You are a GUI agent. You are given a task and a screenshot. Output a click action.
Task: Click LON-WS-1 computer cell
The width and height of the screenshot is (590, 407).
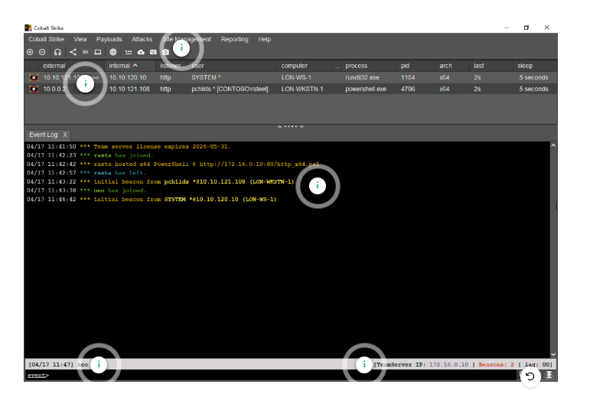296,77
